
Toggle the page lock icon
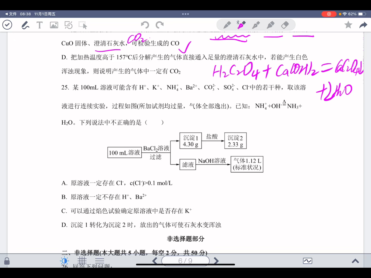click(x=7, y=261)
